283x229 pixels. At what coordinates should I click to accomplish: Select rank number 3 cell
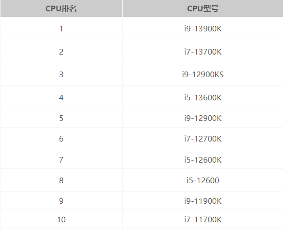61,75
